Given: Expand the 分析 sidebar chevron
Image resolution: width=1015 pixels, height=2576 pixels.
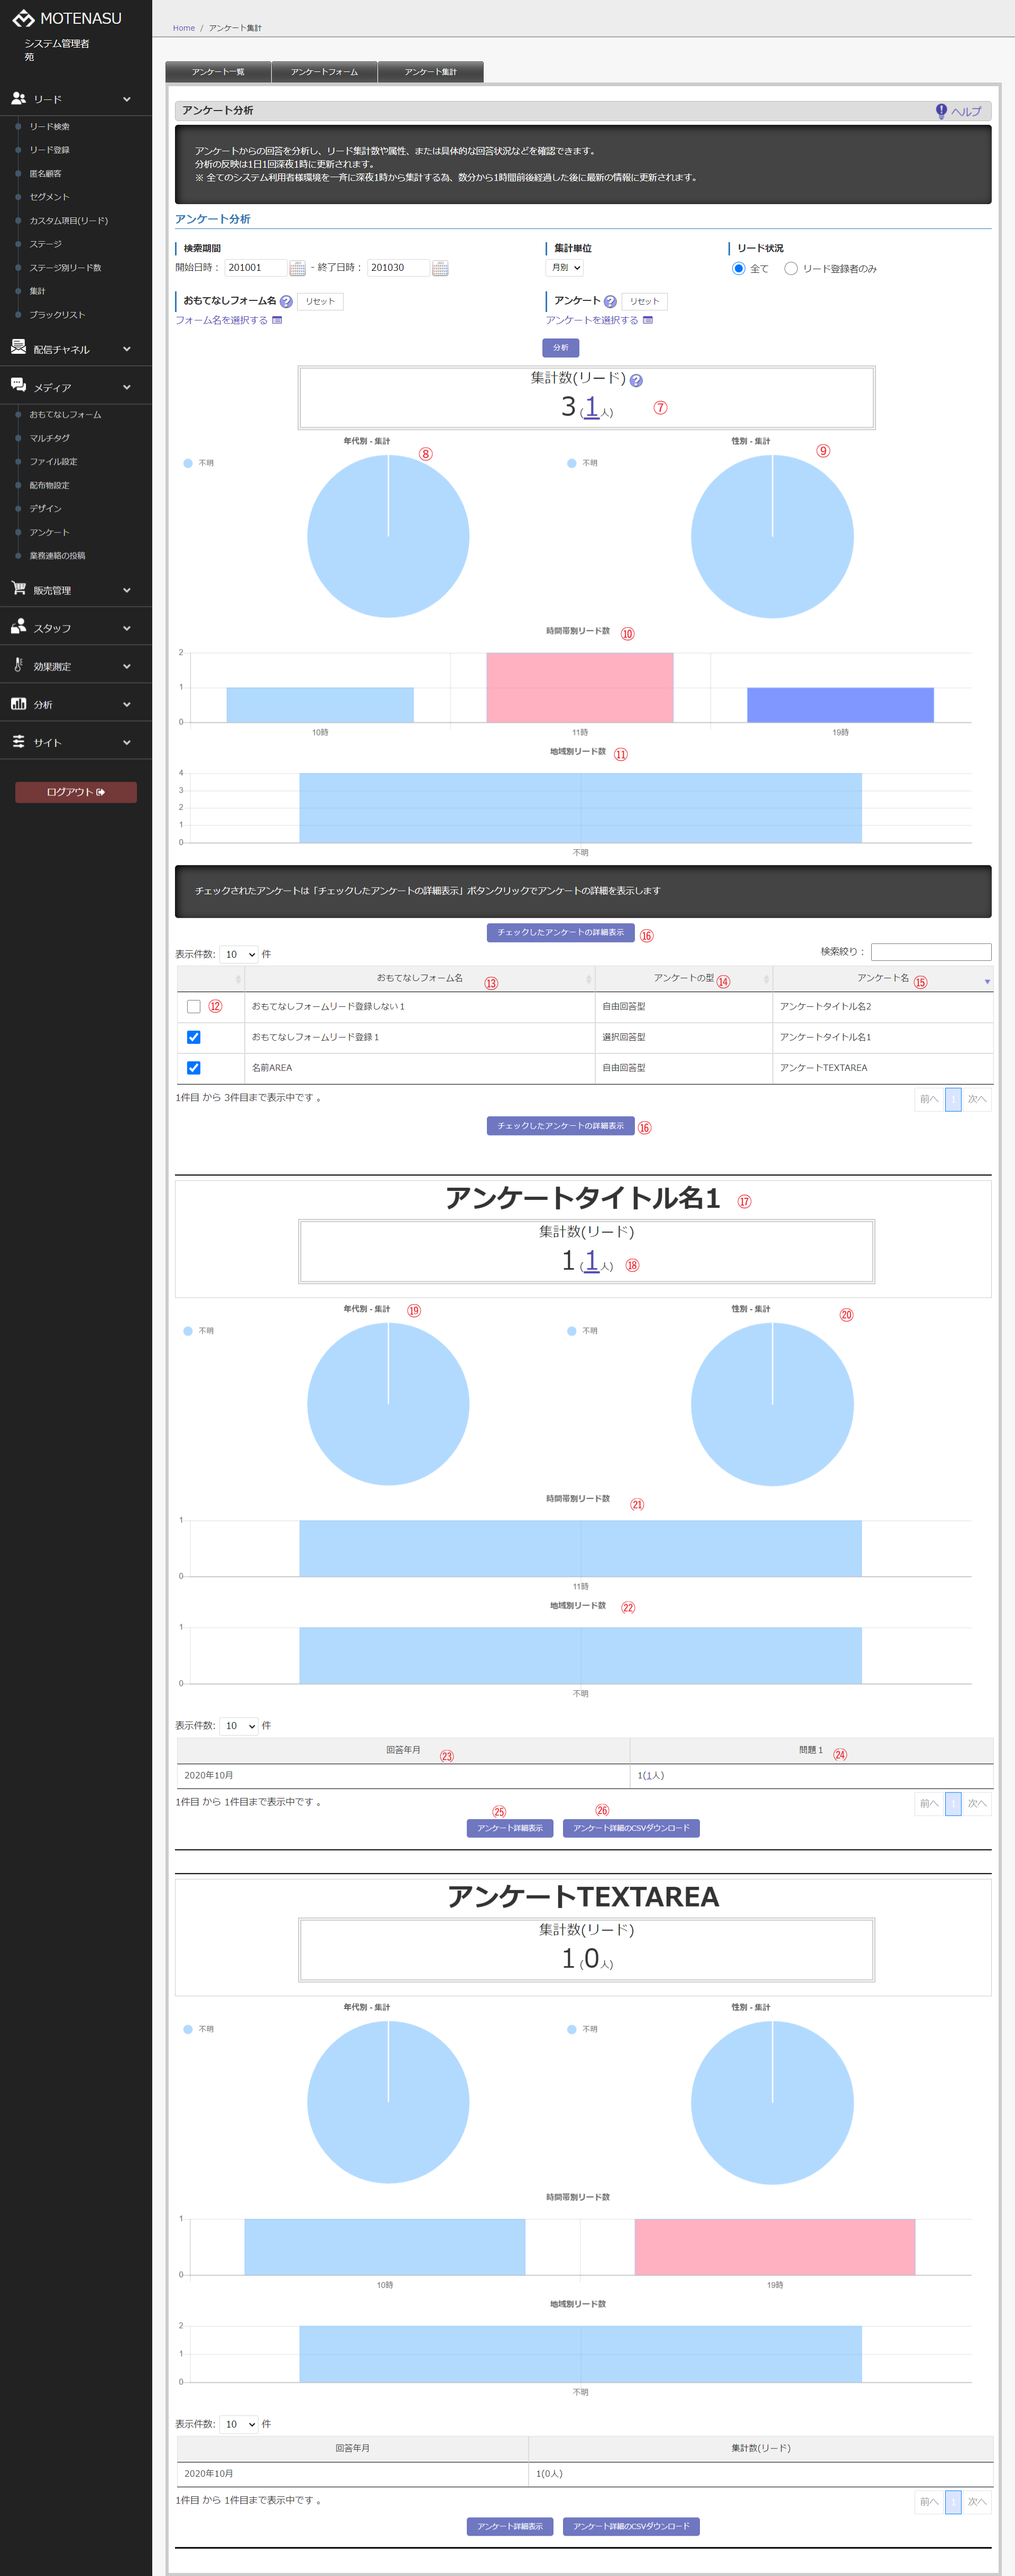Looking at the screenshot, I should pyautogui.click(x=127, y=704).
